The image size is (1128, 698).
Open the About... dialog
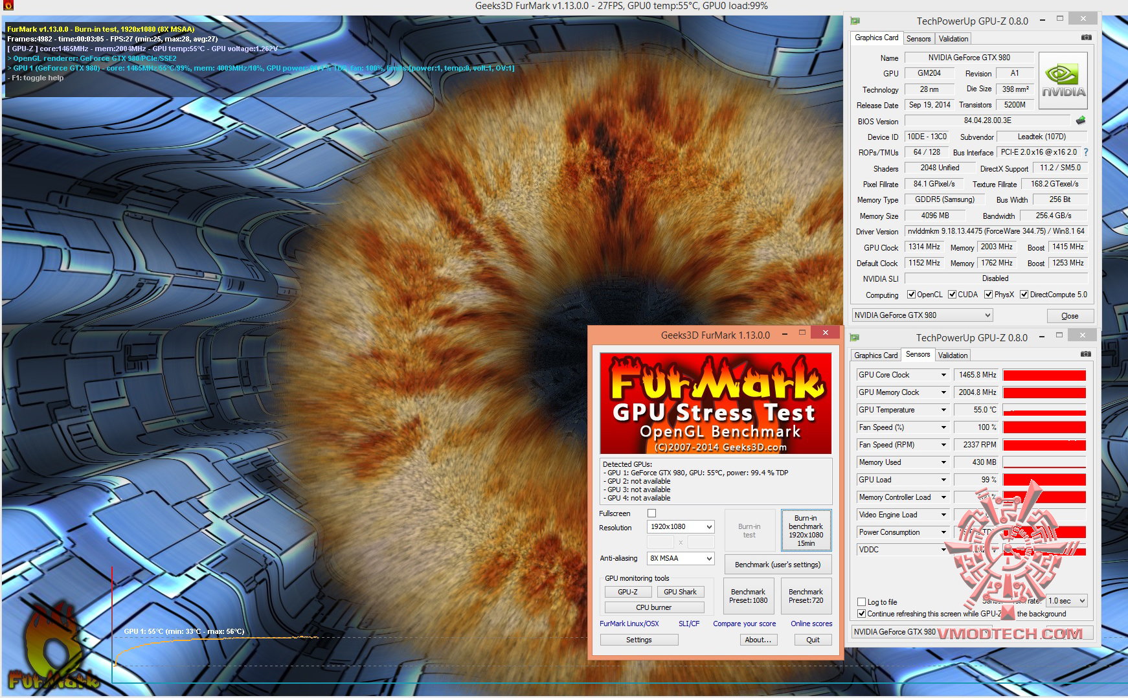(x=758, y=640)
